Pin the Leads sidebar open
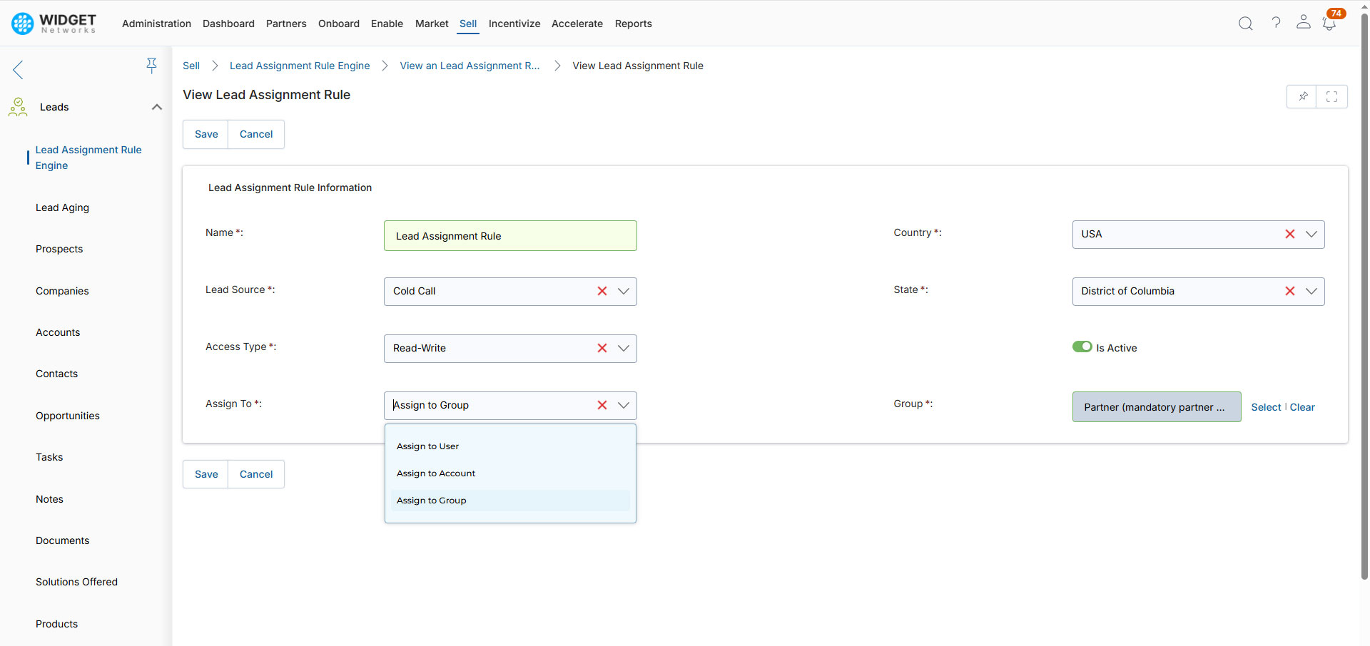Viewport: 1370px width, 646px height. coord(152,65)
